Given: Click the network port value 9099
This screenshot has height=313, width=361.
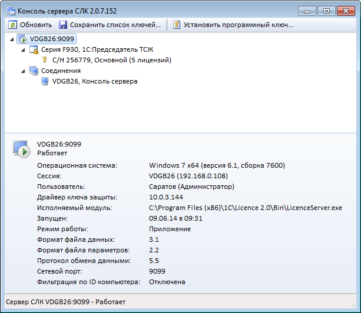Looking at the screenshot, I should click(x=157, y=271).
